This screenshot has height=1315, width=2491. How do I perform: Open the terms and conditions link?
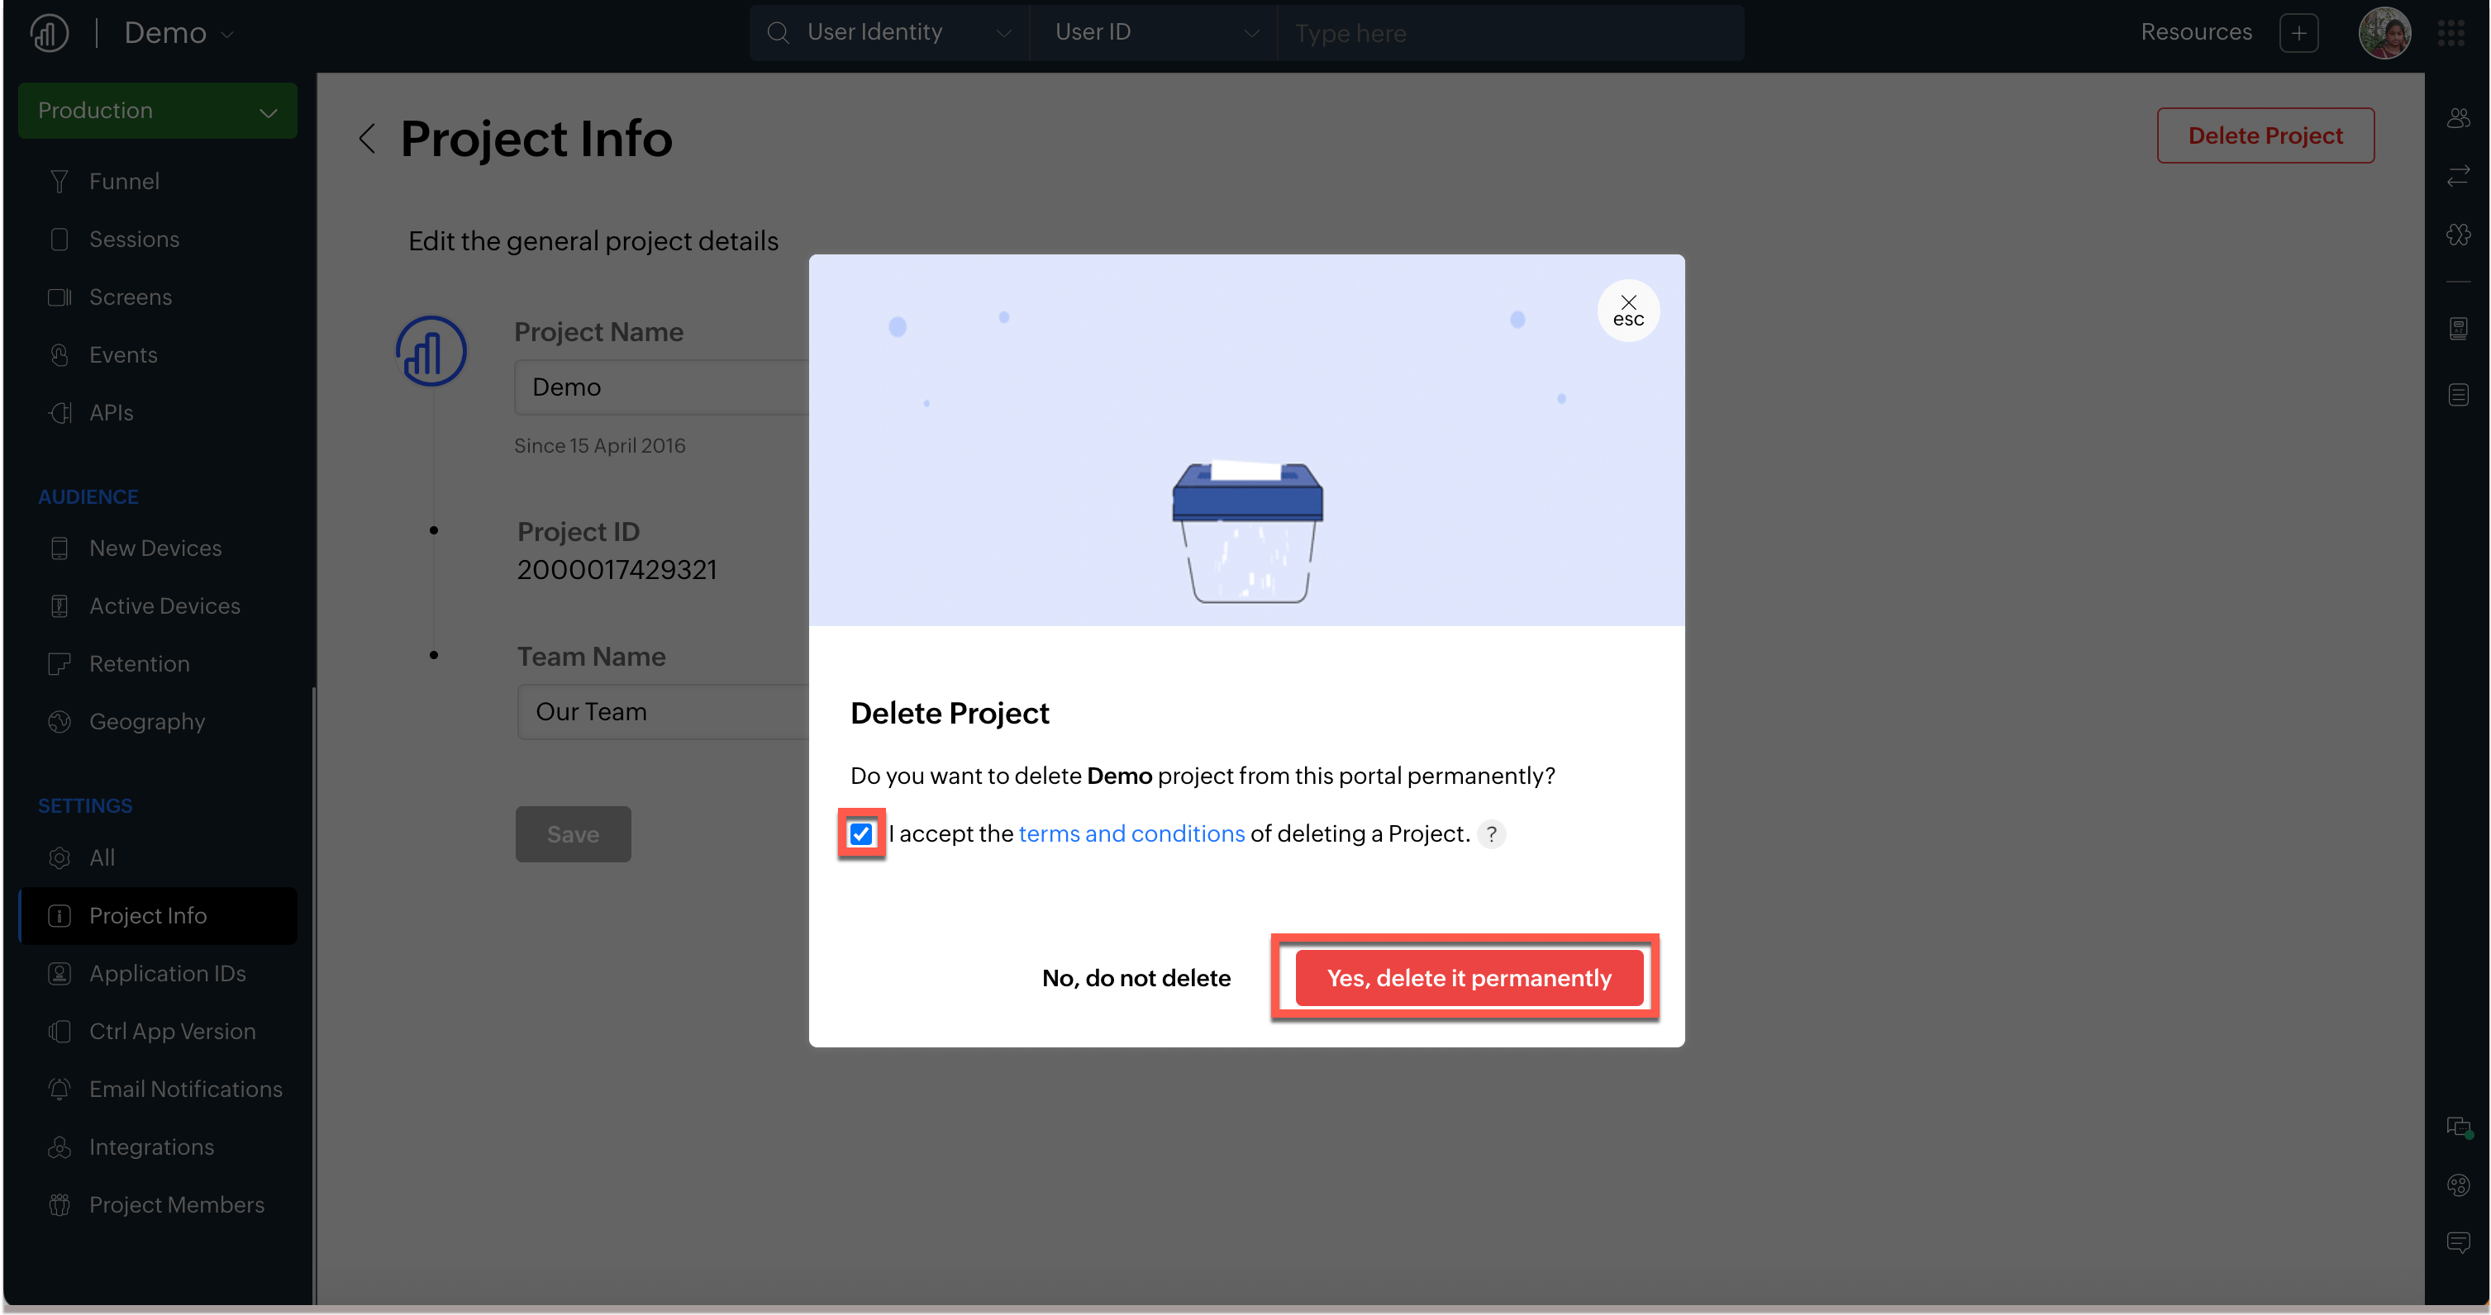point(1131,833)
